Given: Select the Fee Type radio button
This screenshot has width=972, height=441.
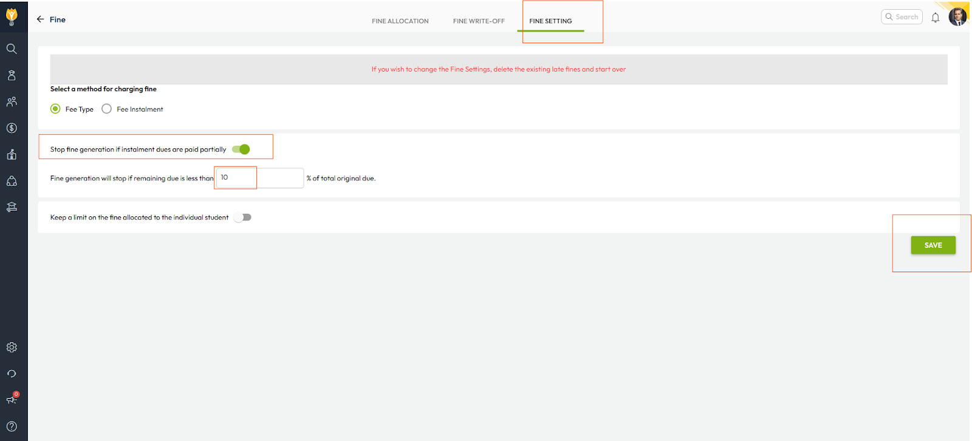Looking at the screenshot, I should pos(55,109).
